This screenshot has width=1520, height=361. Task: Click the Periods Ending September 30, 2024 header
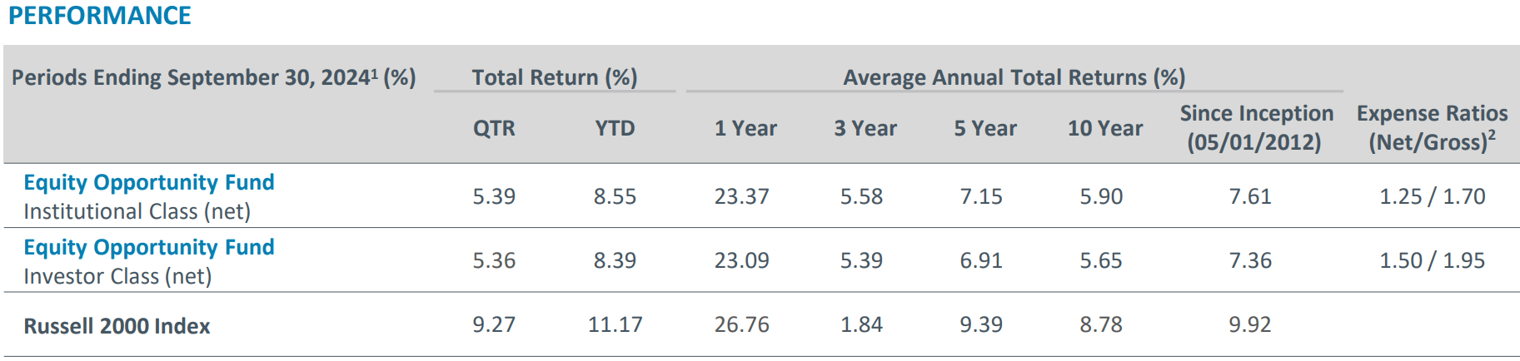click(213, 77)
